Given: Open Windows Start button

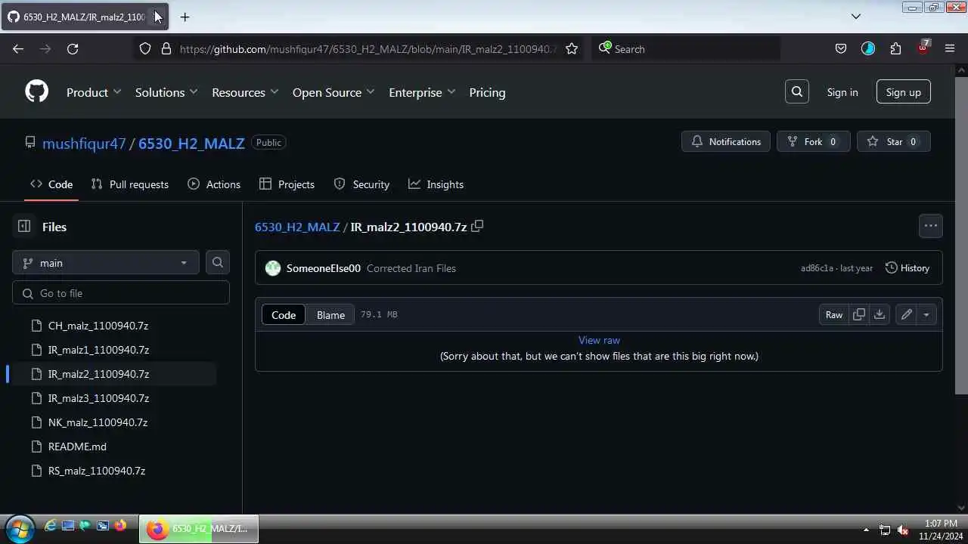Looking at the screenshot, I should [x=19, y=527].
